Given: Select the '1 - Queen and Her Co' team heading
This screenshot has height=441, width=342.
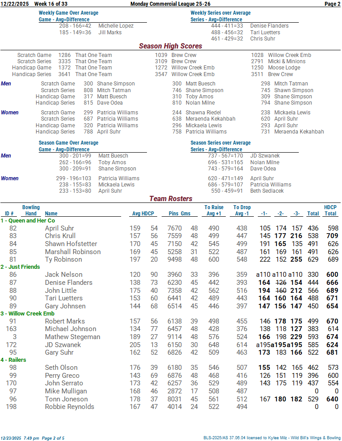Looking at the screenshot, I should [x=28, y=221].
